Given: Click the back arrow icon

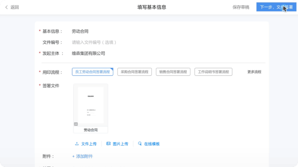Looking at the screenshot, I should coord(6,7).
